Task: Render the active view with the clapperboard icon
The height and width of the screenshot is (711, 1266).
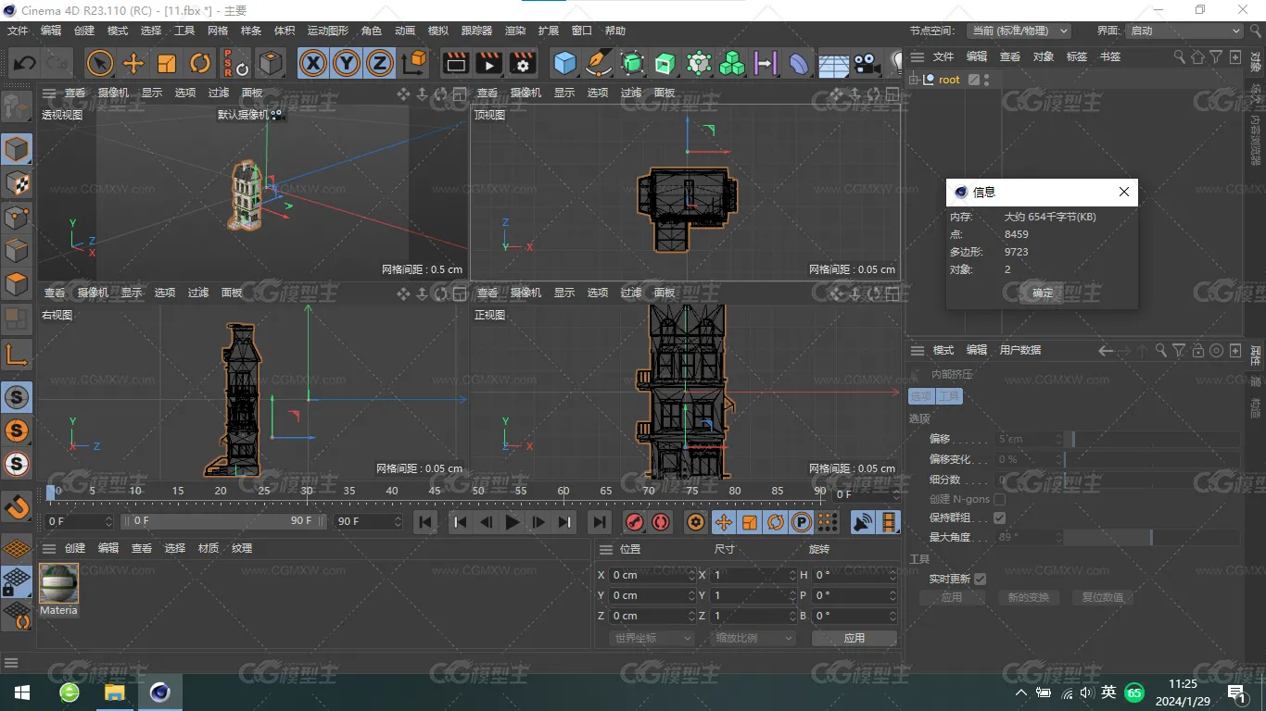Action: coord(456,63)
